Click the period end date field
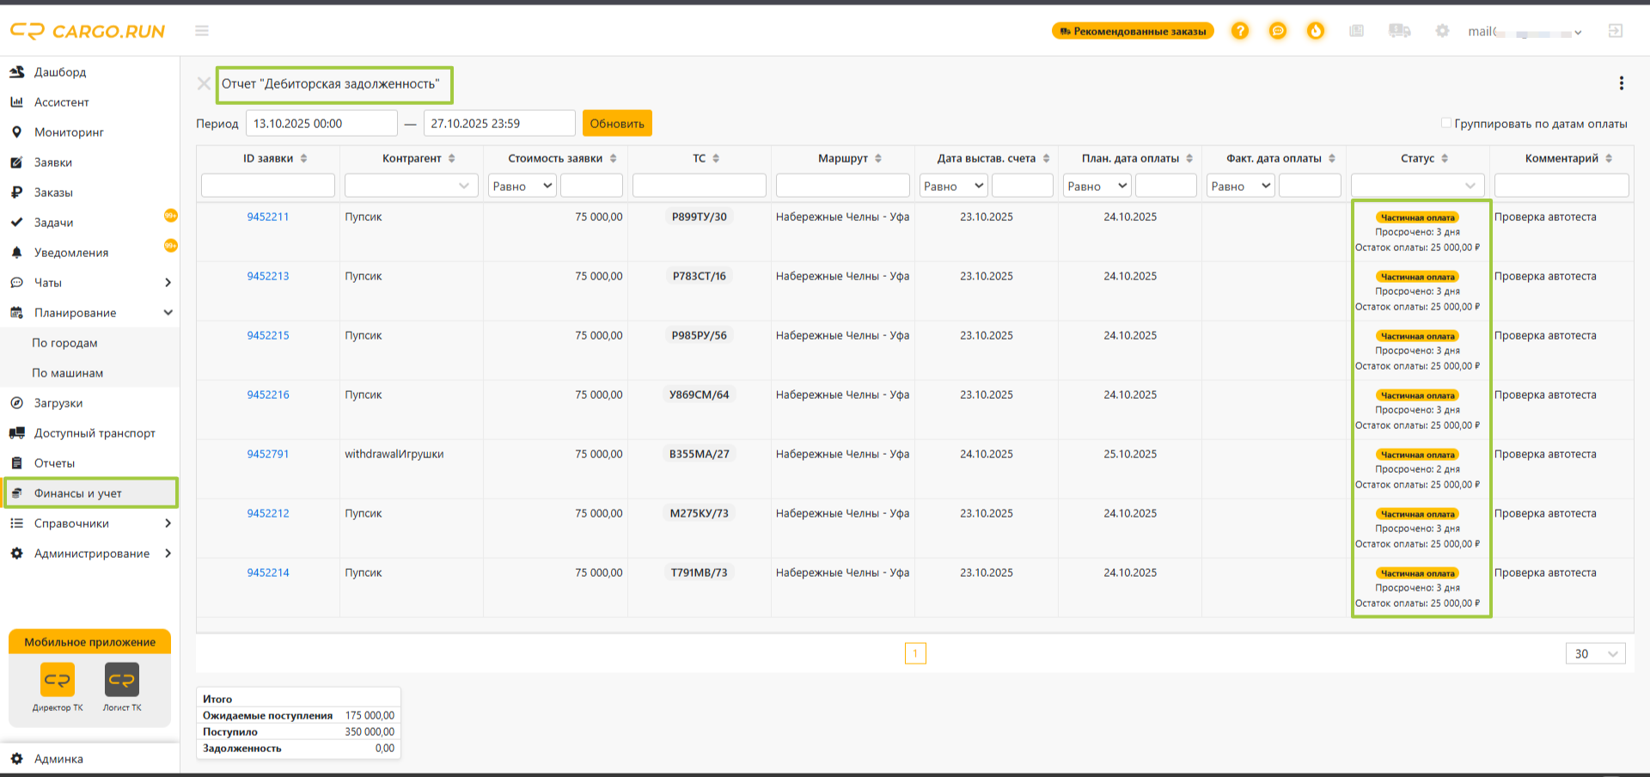The width and height of the screenshot is (1650, 777). point(499,123)
